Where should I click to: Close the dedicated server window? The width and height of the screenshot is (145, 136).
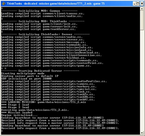pyautogui.click(x=142, y=4)
